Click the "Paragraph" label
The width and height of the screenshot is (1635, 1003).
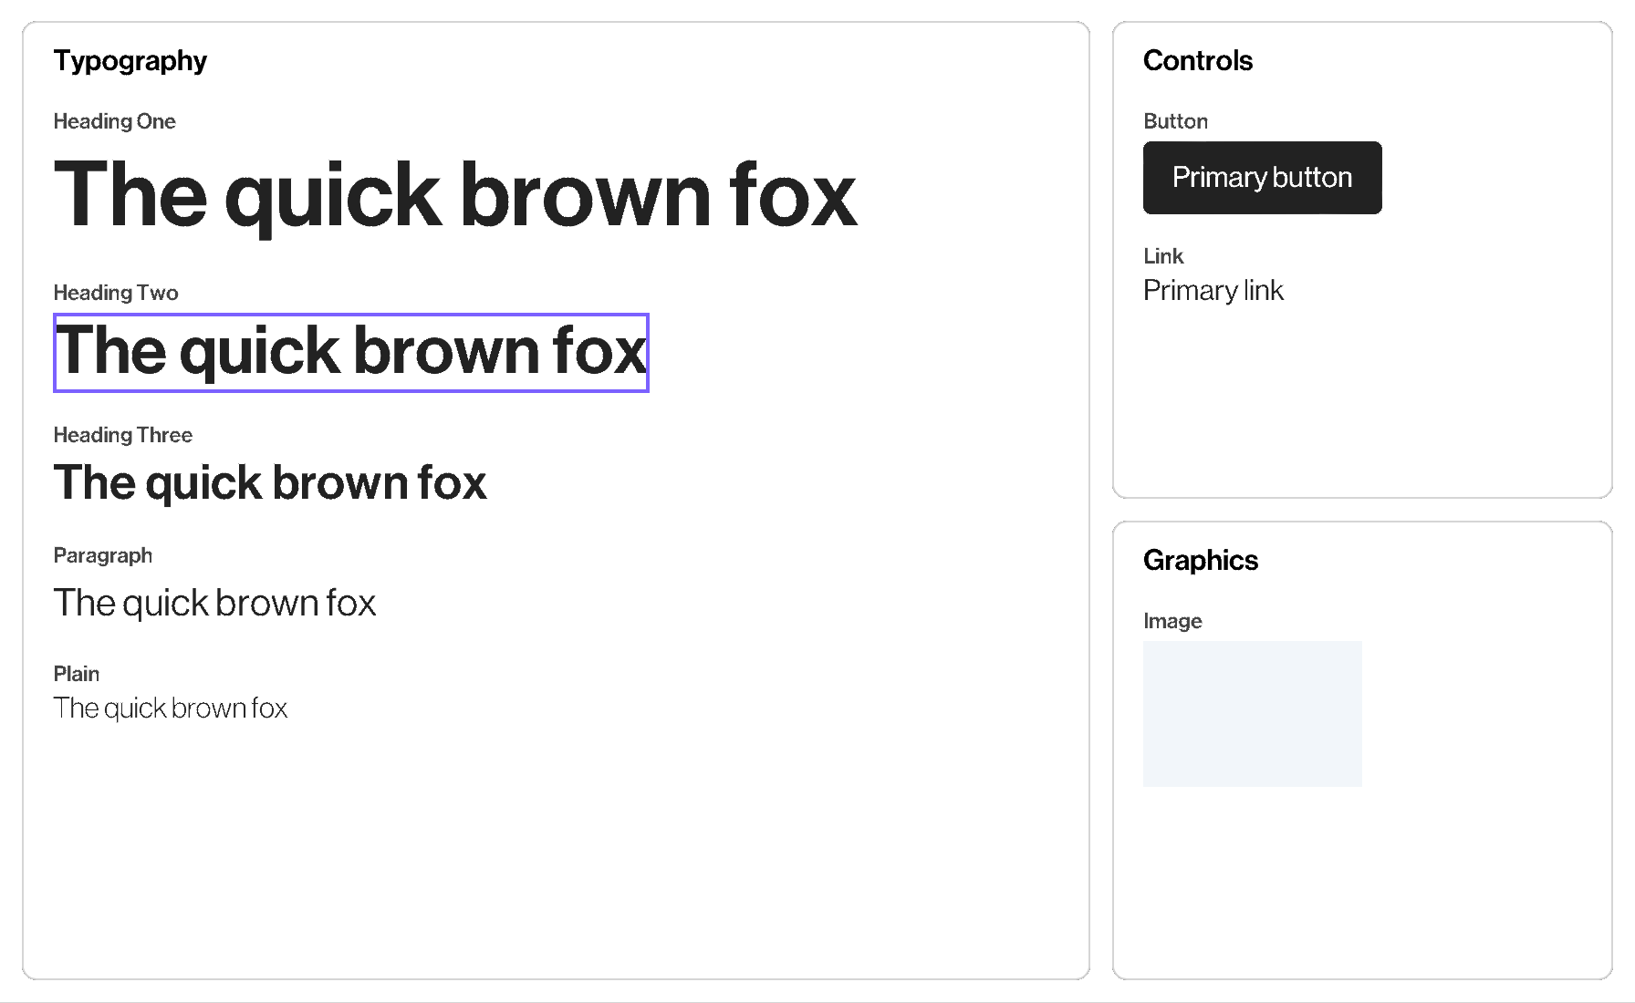point(102,555)
